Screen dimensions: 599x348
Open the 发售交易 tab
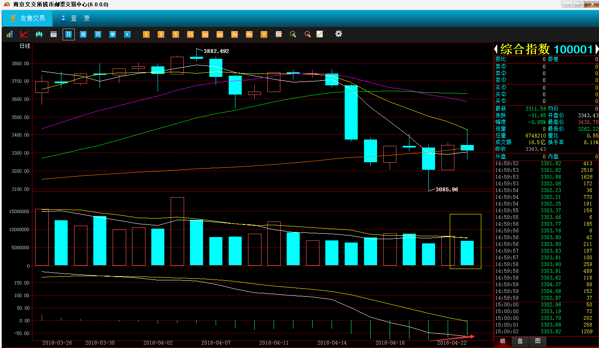click(x=27, y=18)
